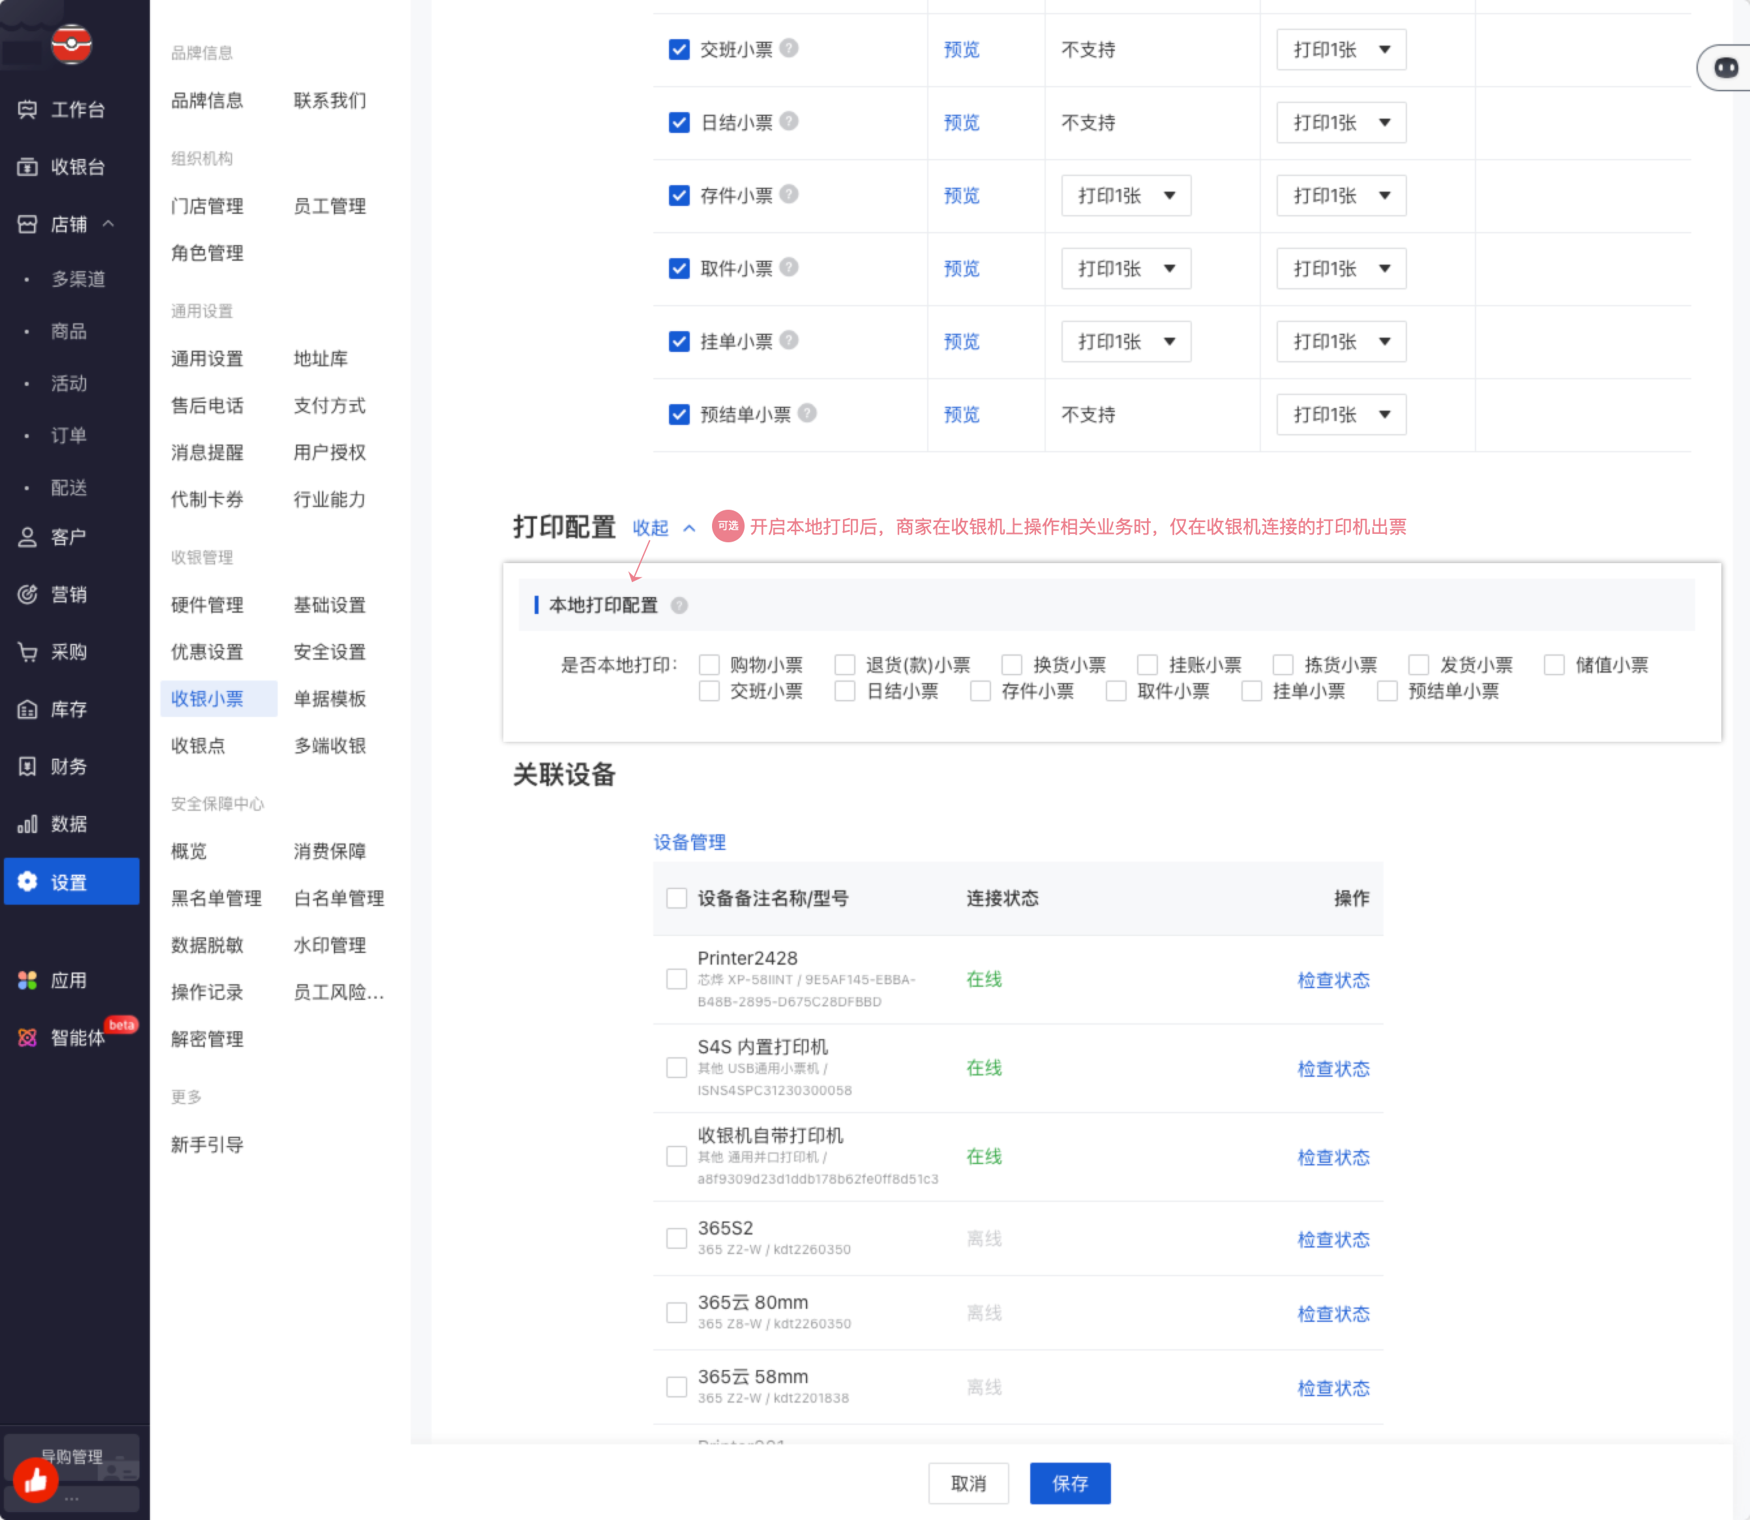Collapse the 店铺 sidebar submenu
This screenshot has height=1520, width=1750.
tap(109, 224)
